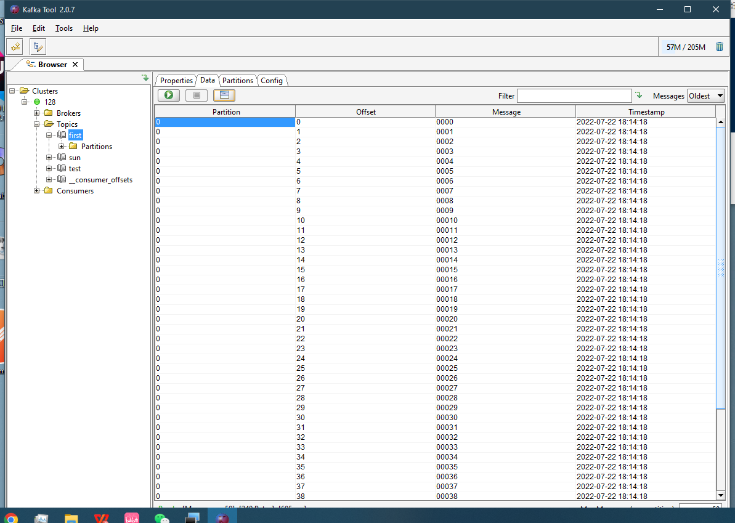Run garbage collection via trash can icon
The height and width of the screenshot is (523, 735).
[720, 47]
